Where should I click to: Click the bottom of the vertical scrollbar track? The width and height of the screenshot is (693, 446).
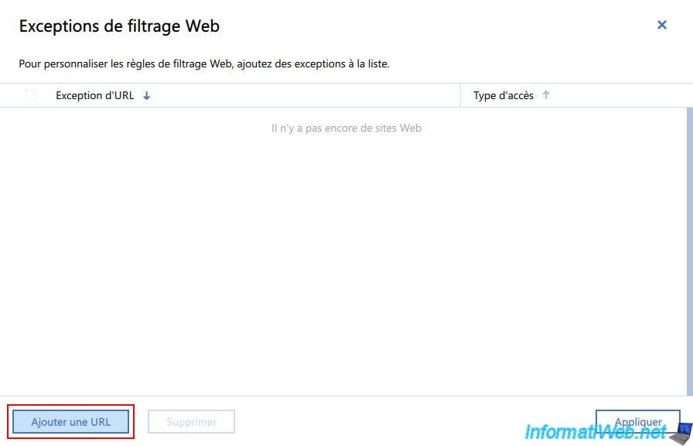click(x=689, y=387)
